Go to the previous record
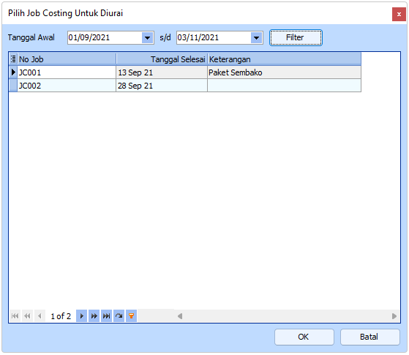The width and height of the screenshot is (409, 355). click(x=40, y=316)
